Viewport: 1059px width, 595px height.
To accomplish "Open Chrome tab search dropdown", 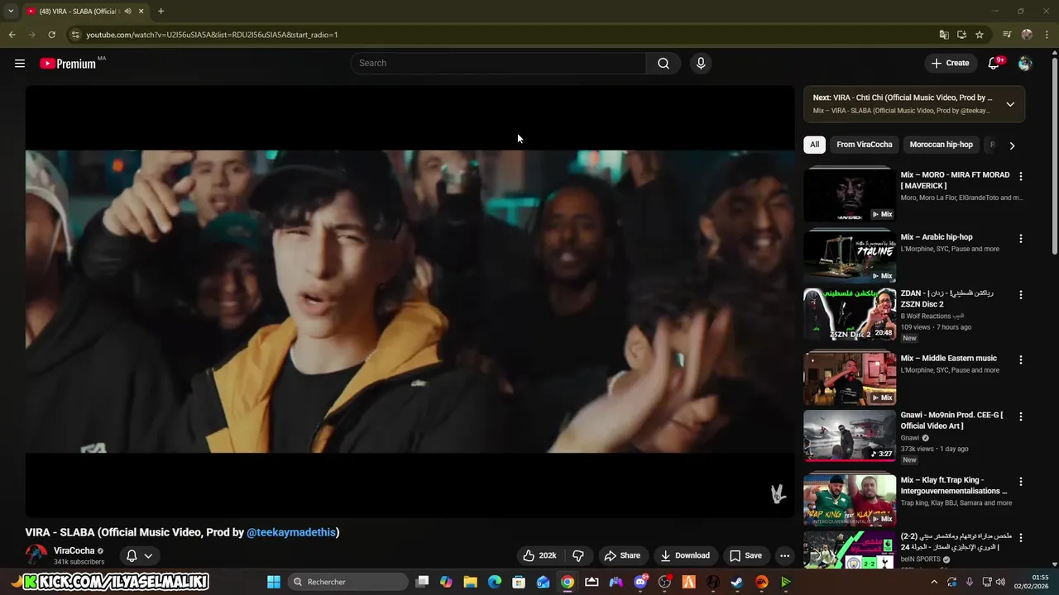I will 11,11.
